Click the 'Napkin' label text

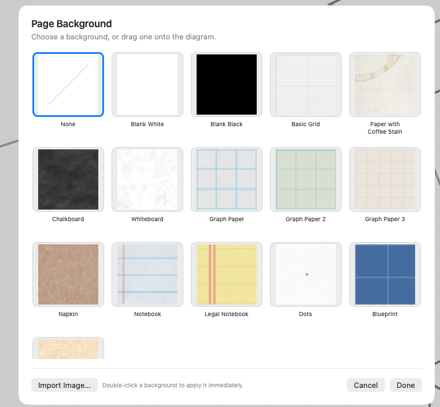coord(68,314)
